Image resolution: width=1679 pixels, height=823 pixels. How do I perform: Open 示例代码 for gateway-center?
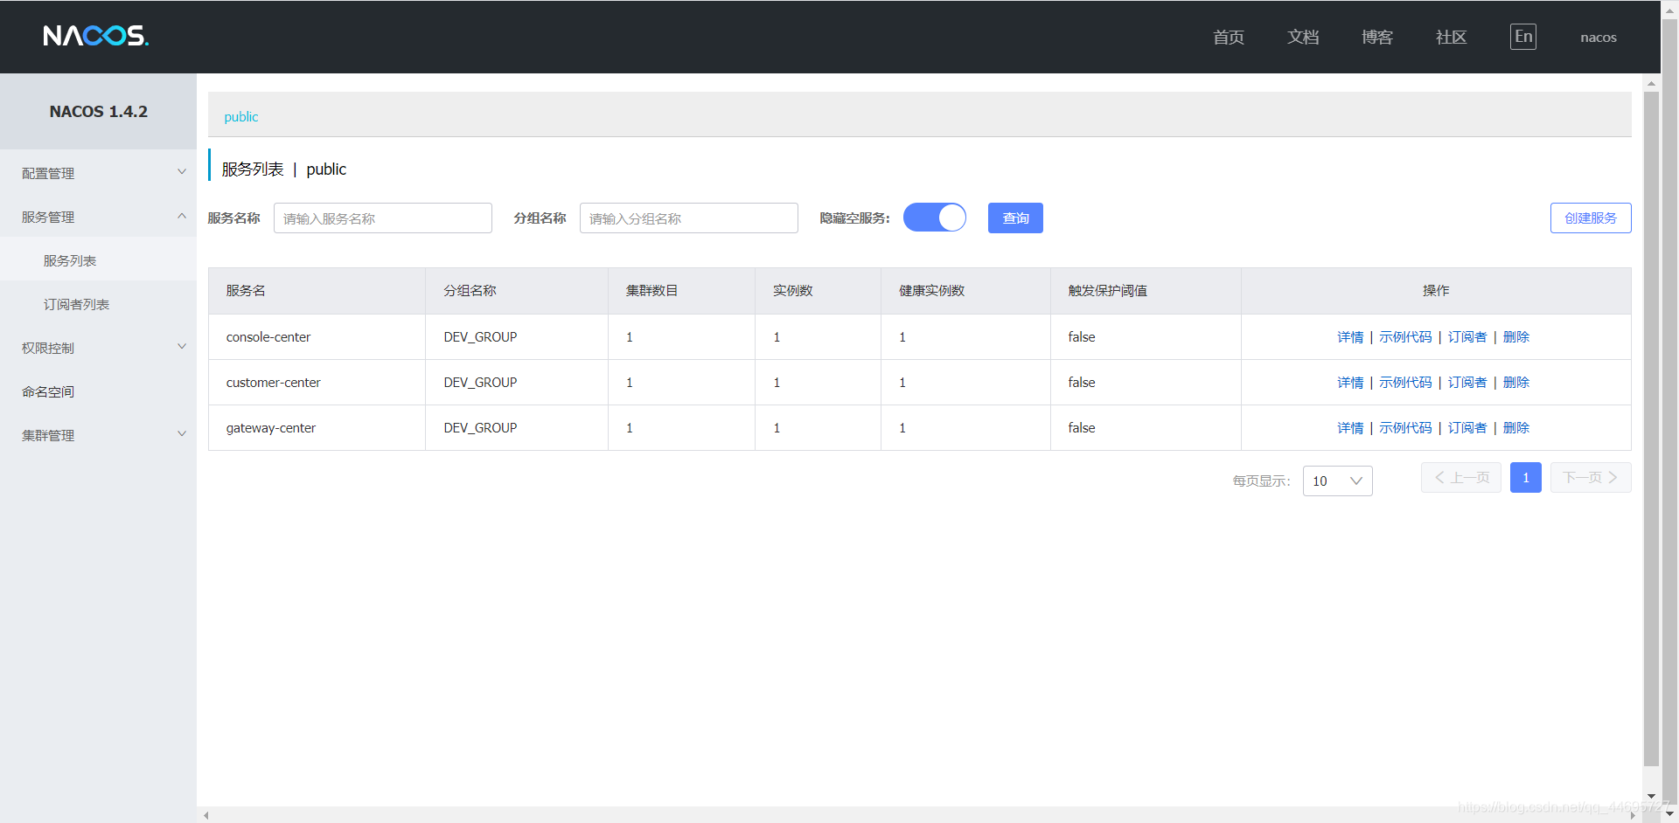1405,428
